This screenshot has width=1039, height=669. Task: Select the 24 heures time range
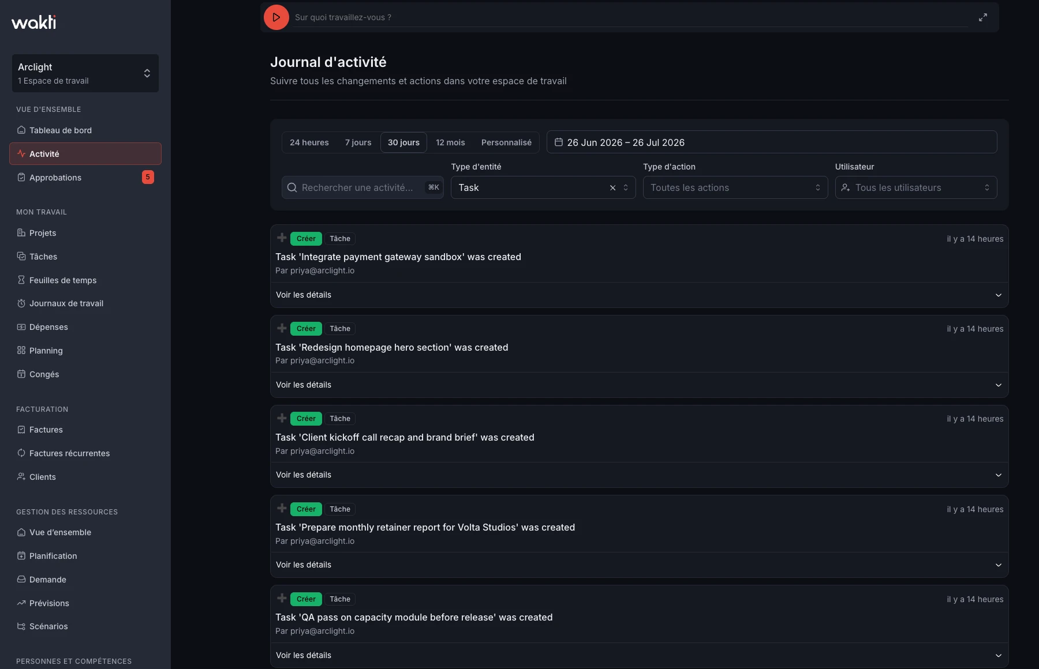(x=309, y=142)
